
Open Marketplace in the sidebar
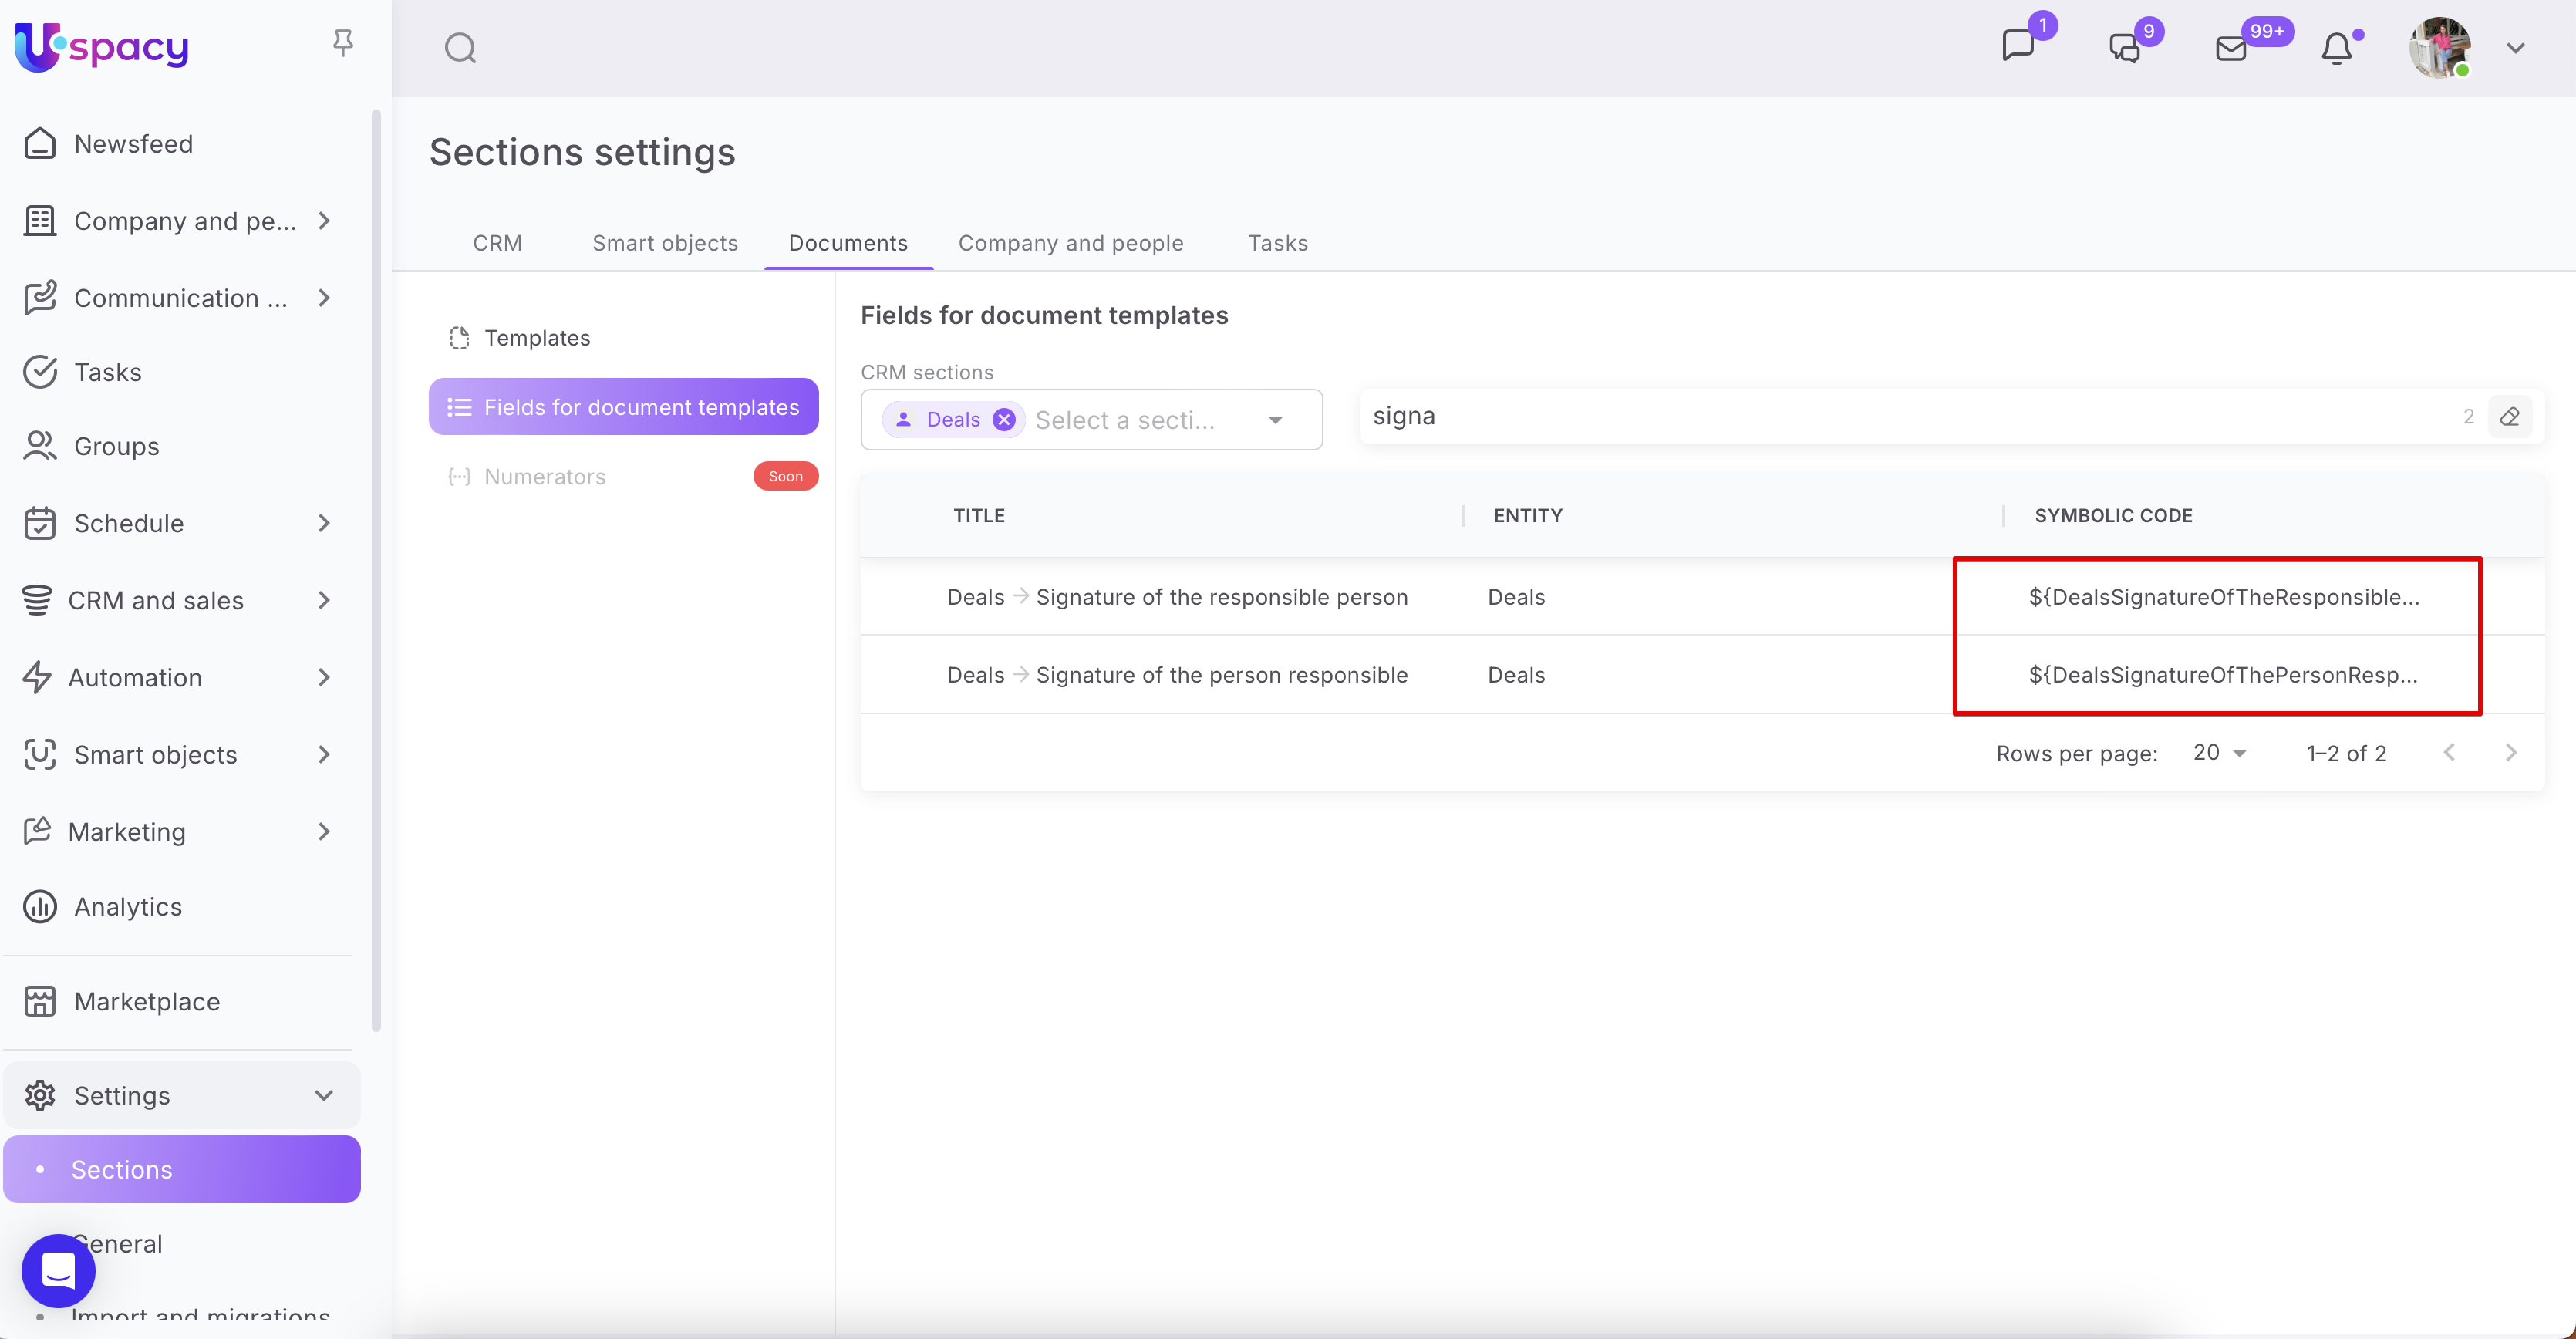pos(146,1001)
